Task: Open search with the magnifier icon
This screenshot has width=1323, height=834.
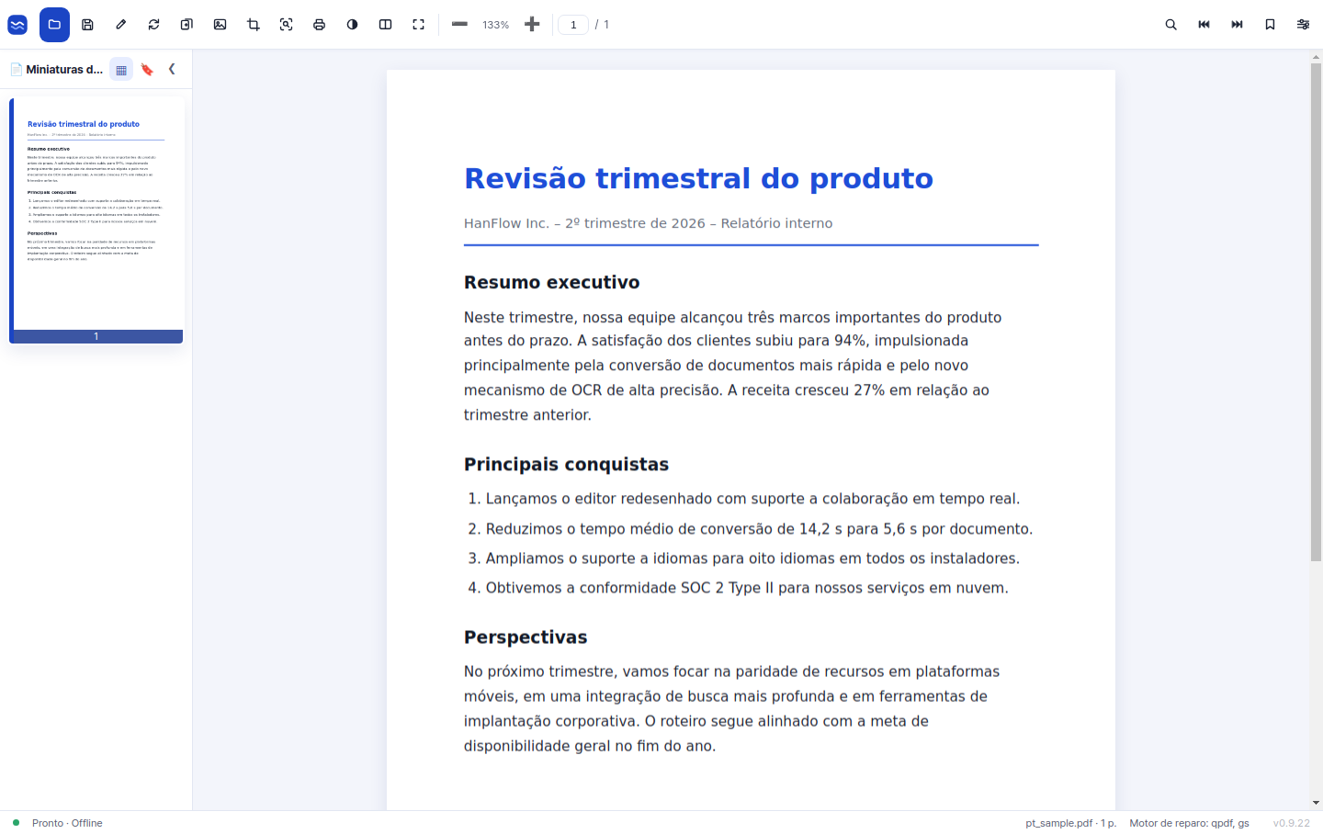Action: 1170,25
